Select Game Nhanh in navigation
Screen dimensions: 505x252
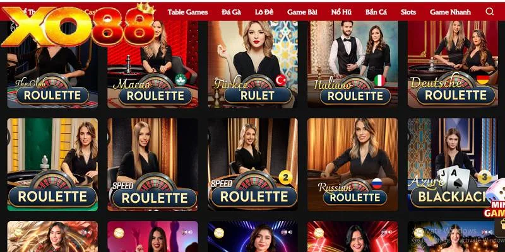tap(450, 12)
